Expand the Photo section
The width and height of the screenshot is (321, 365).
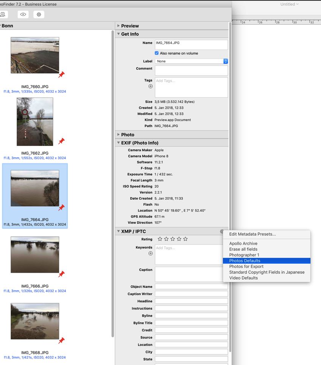(x=118, y=135)
